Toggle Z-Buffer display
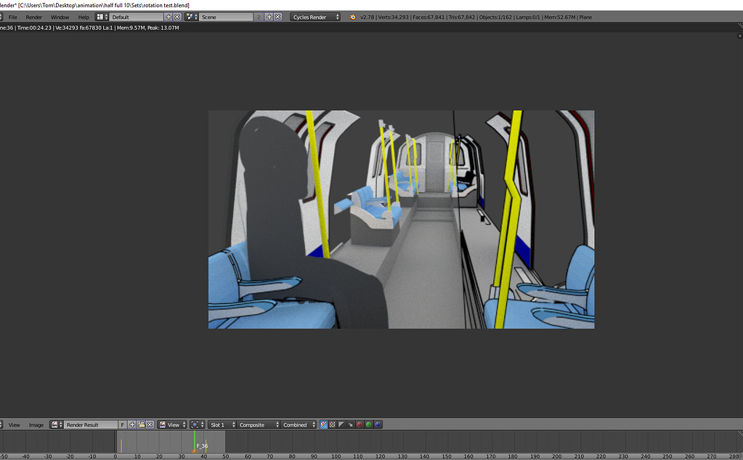 point(350,425)
